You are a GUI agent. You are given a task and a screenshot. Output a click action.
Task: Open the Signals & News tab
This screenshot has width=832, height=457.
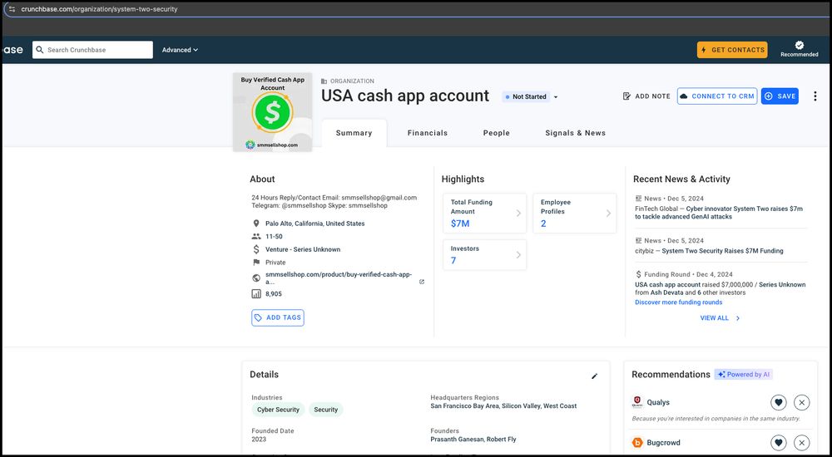[x=575, y=133]
